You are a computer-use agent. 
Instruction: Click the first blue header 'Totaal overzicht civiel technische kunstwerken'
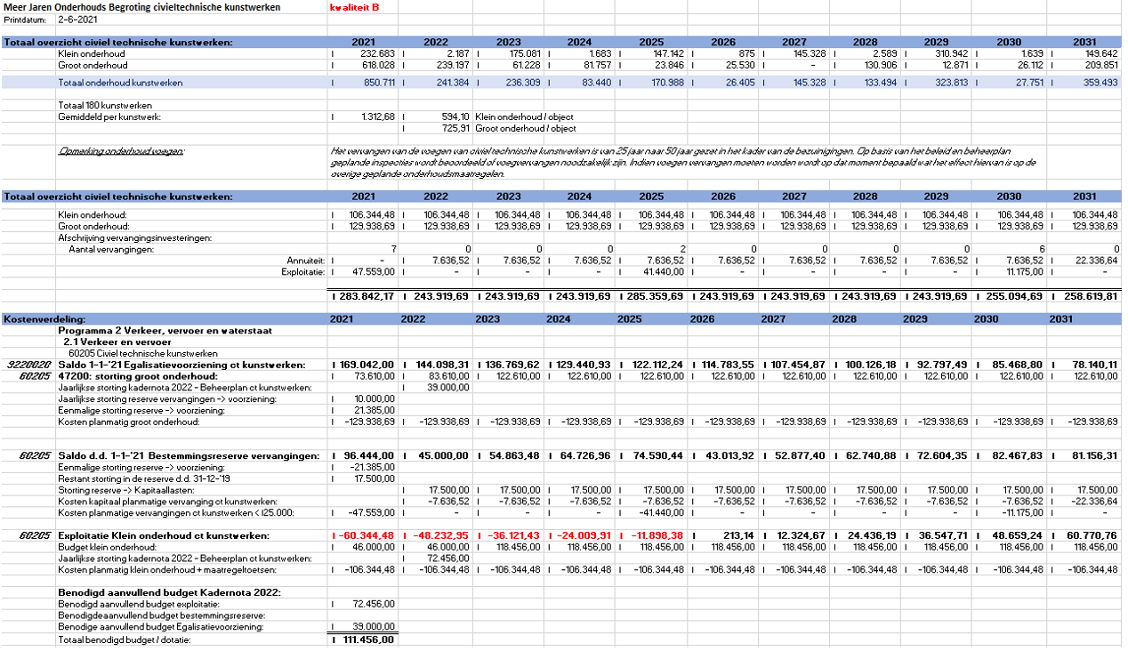tap(118, 42)
